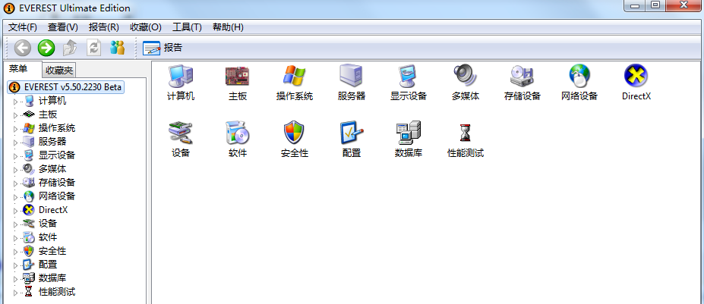Open the 软件 icon in main pane
704x304 pixels.
[237, 133]
